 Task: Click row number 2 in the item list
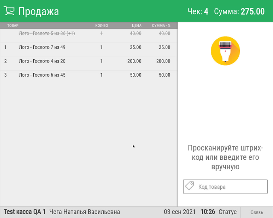[6, 61]
